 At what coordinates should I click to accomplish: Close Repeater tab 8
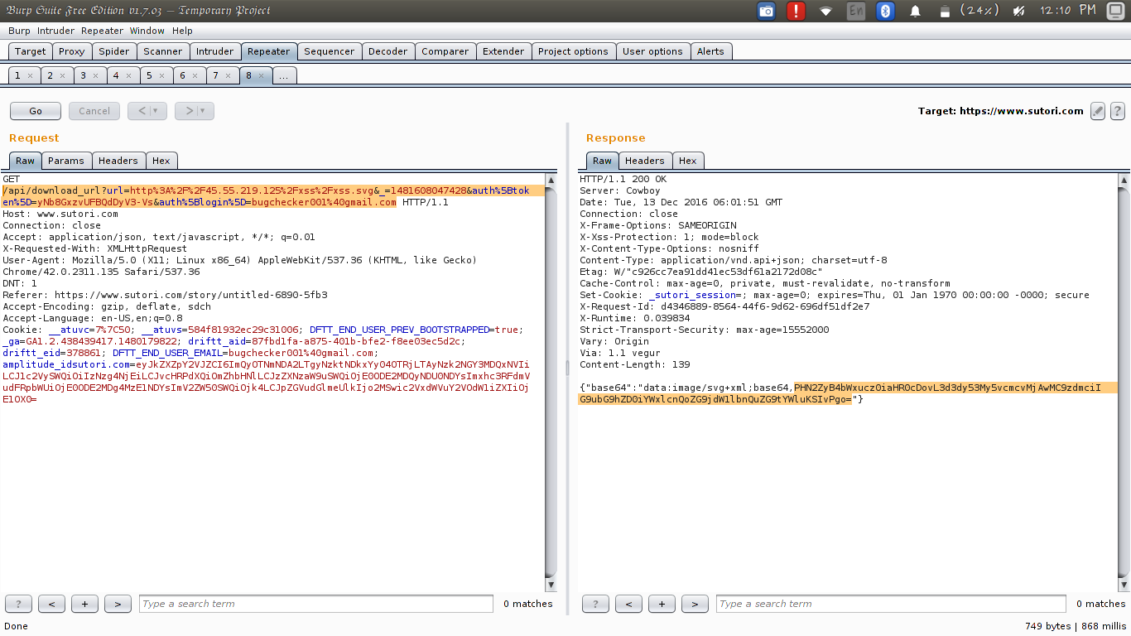tap(261, 75)
